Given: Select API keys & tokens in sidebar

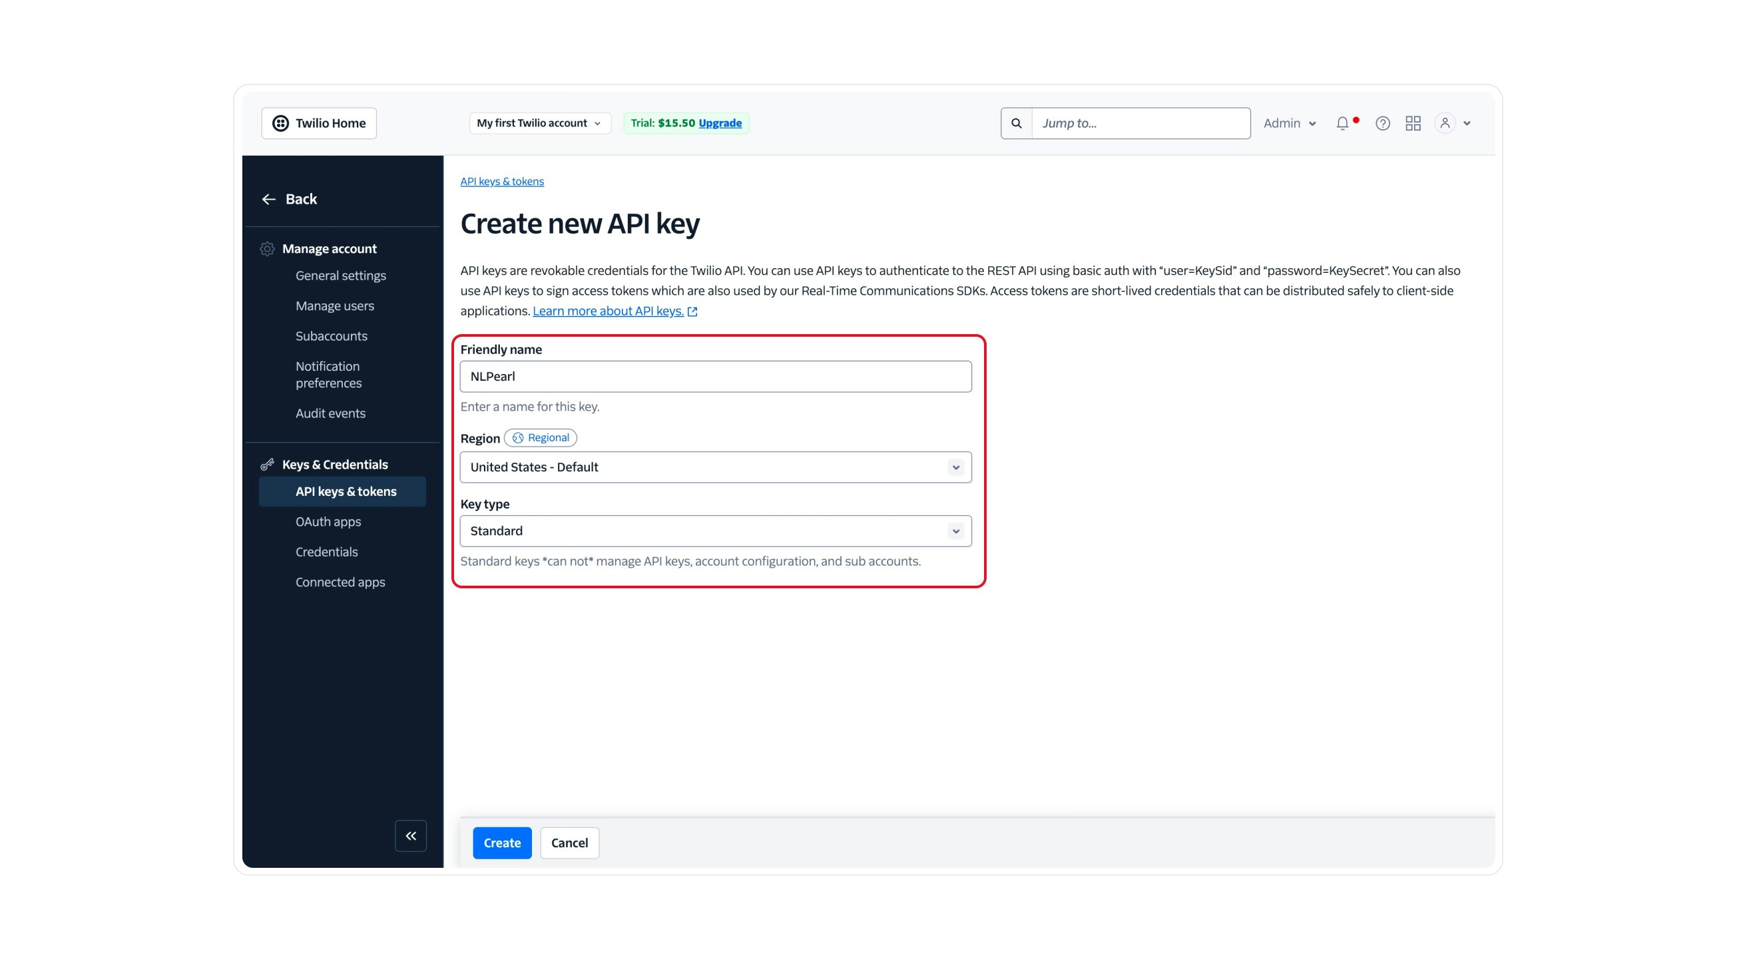Looking at the screenshot, I should click(346, 491).
